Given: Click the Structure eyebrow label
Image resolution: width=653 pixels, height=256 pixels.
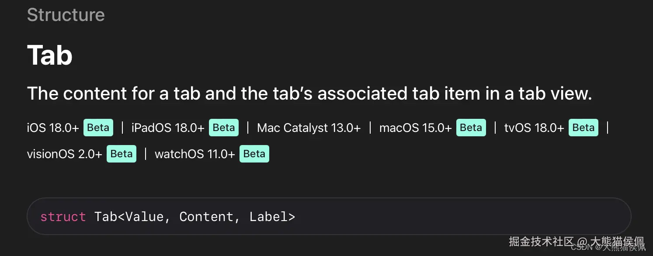Looking at the screenshot, I should click(x=66, y=15).
